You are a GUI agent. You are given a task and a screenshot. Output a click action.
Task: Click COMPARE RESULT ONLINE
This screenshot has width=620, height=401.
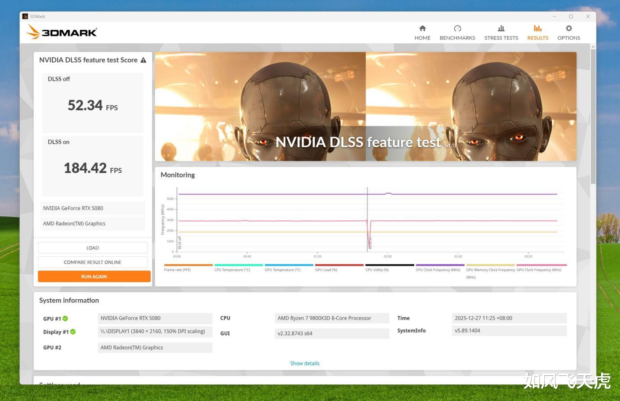[x=93, y=262]
